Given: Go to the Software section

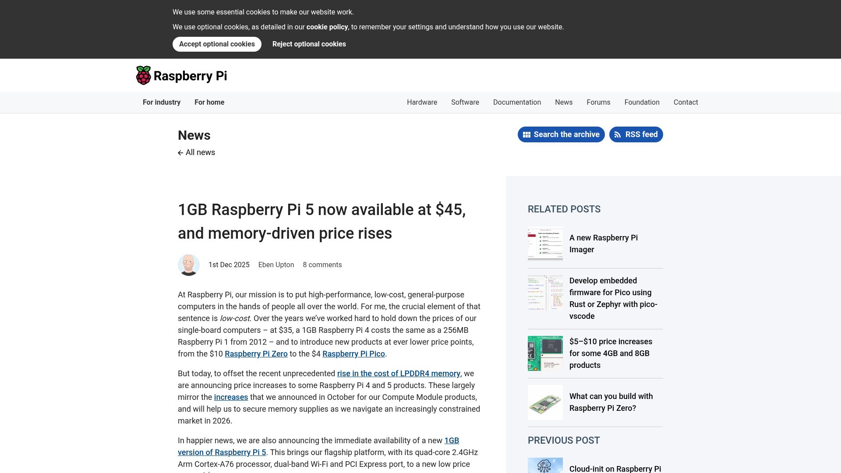Looking at the screenshot, I should tap(465, 102).
